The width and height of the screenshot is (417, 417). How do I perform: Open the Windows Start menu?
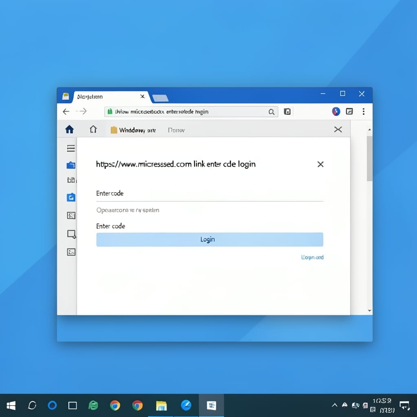pos(11,406)
